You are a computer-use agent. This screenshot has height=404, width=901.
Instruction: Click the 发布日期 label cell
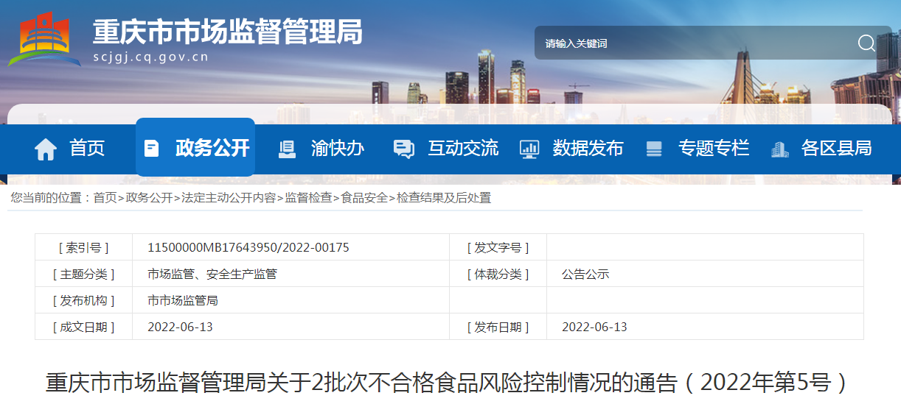[x=498, y=327]
